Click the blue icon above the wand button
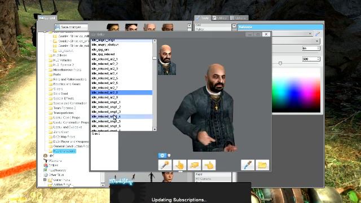 (x=162, y=156)
